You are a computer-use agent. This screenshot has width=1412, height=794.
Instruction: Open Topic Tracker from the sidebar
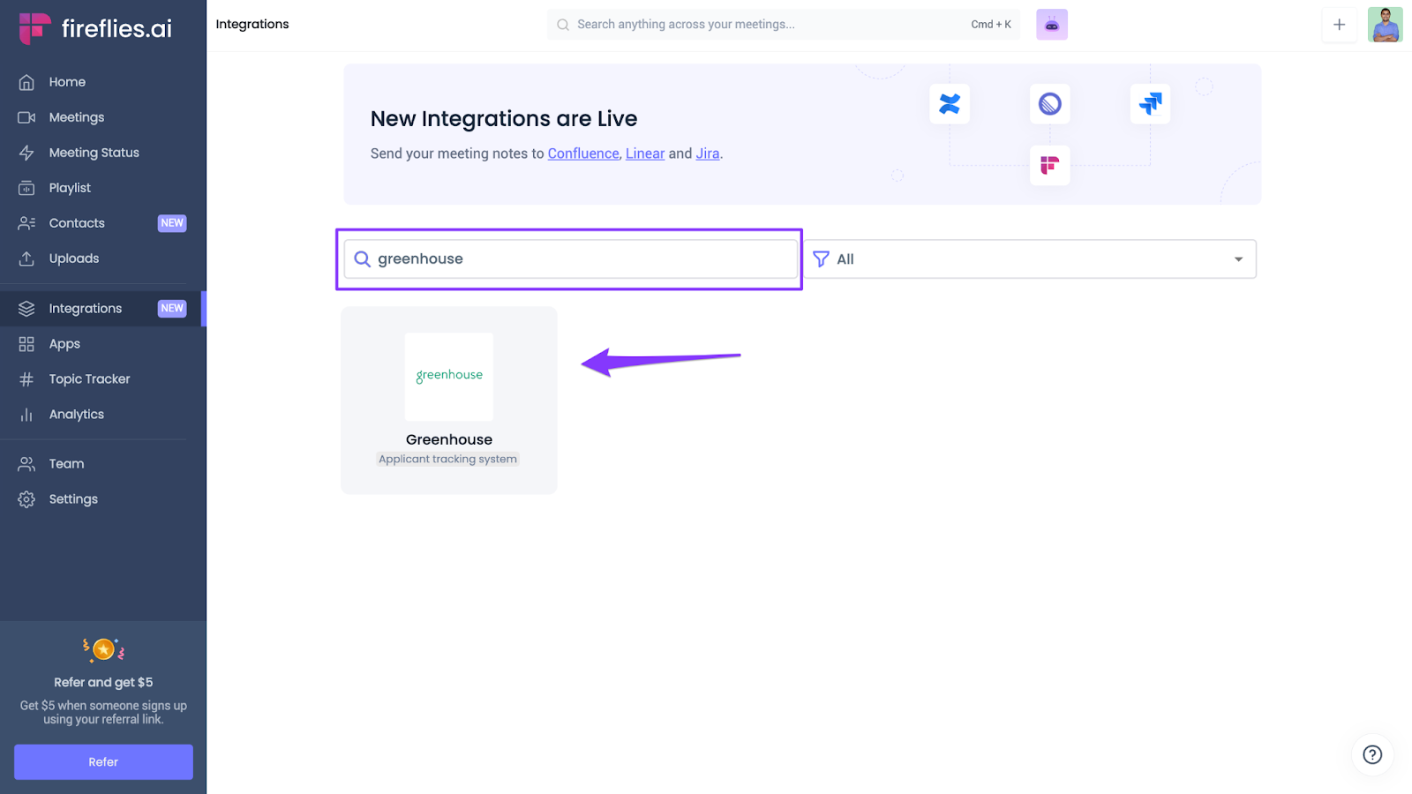pos(89,379)
